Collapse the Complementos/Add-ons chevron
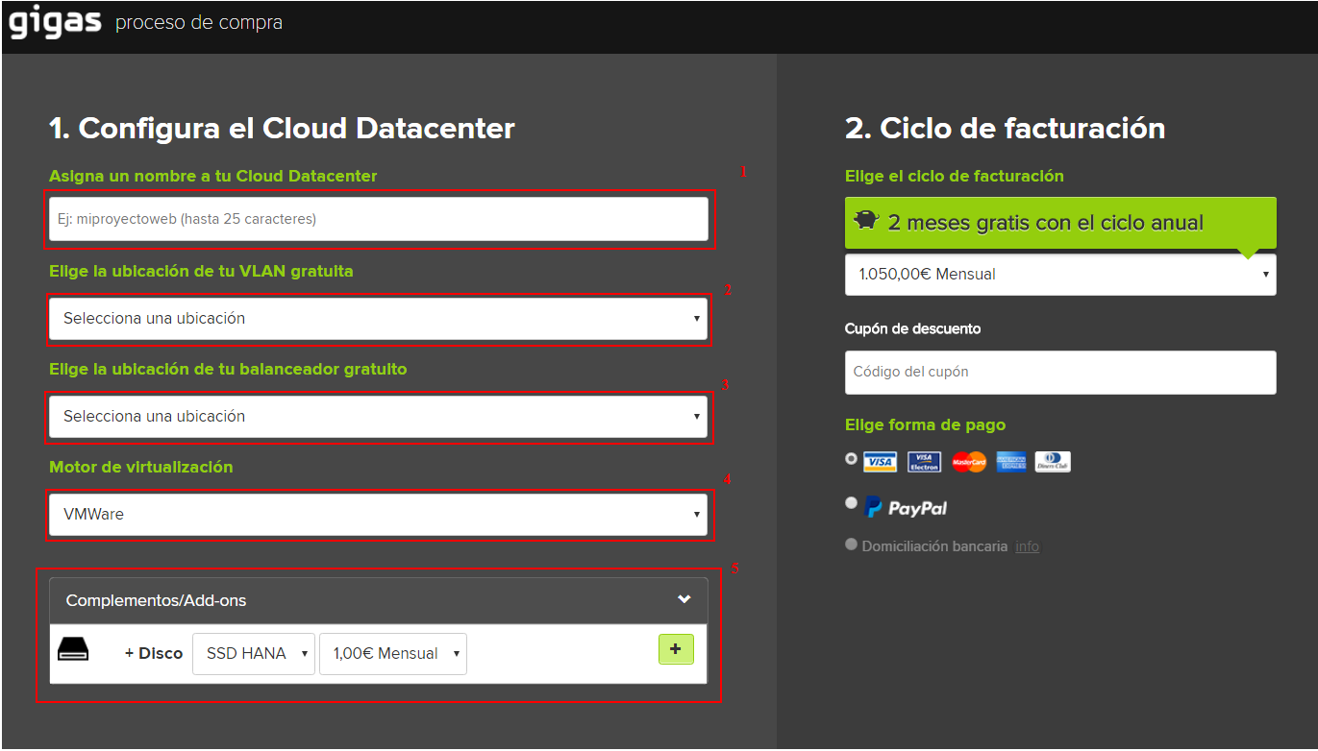 [684, 599]
